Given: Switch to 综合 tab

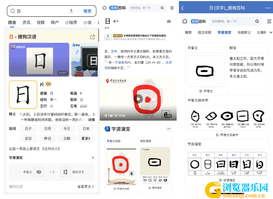Looking at the screenshot, I should (x=12, y=22).
